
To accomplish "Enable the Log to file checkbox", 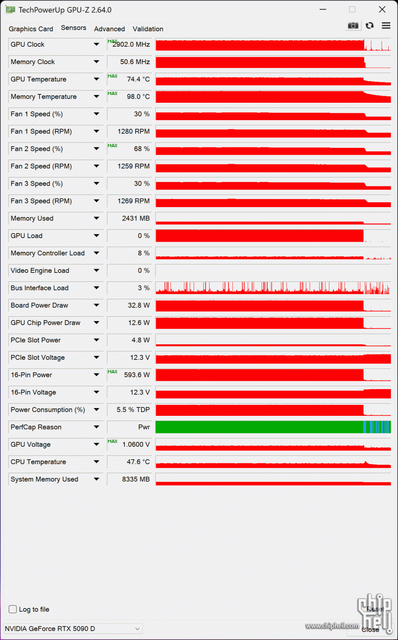I will (x=13, y=609).
